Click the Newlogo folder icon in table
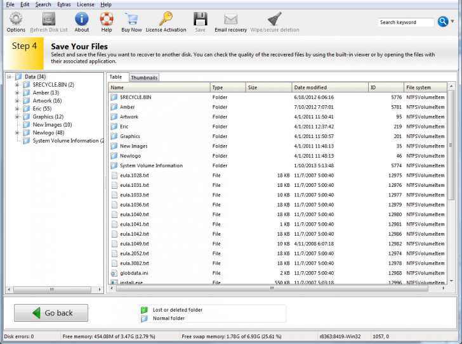The width and height of the screenshot is (462, 344). pos(114,156)
